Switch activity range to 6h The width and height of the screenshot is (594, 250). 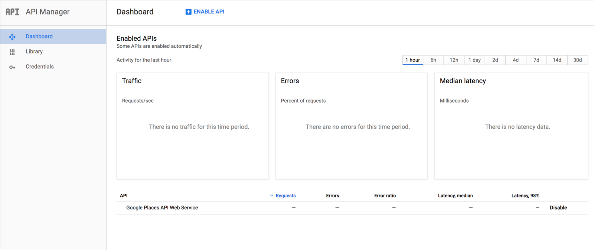(x=433, y=60)
